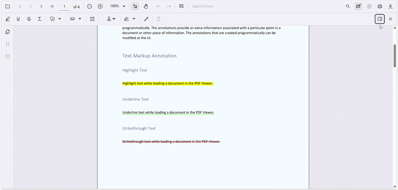The image size is (398, 190).
Task: Go to the previous page
Action: pyautogui.click(x=31, y=6)
